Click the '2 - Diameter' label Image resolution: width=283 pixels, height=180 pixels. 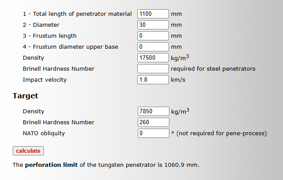point(41,25)
